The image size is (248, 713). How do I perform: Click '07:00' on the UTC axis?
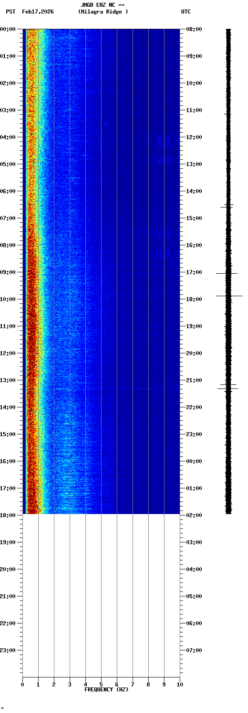pyautogui.click(x=194, y=650)
